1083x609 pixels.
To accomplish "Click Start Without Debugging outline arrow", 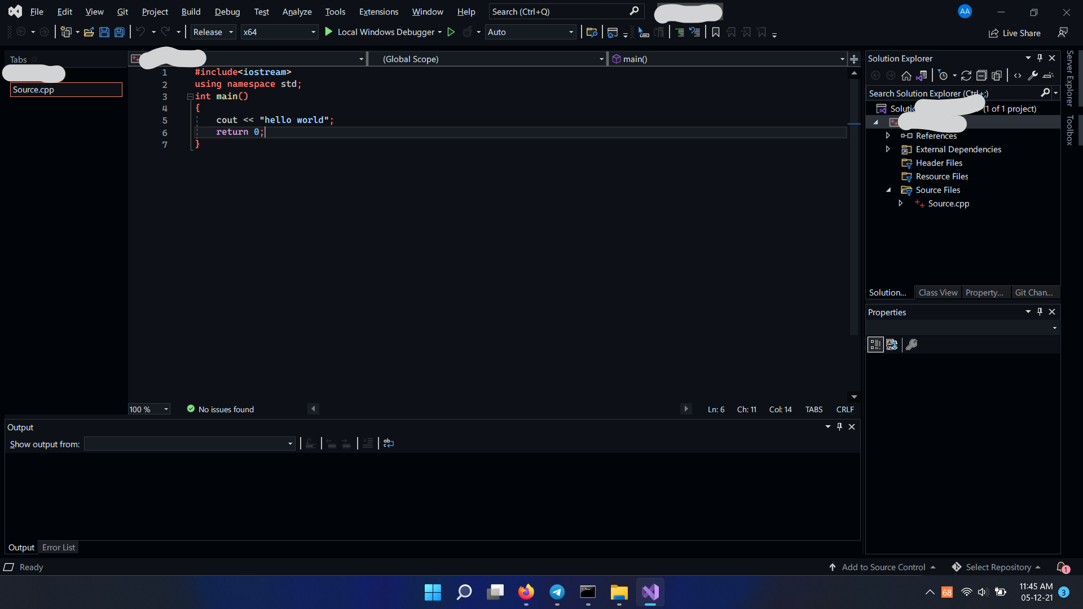I will coord(451,32).
